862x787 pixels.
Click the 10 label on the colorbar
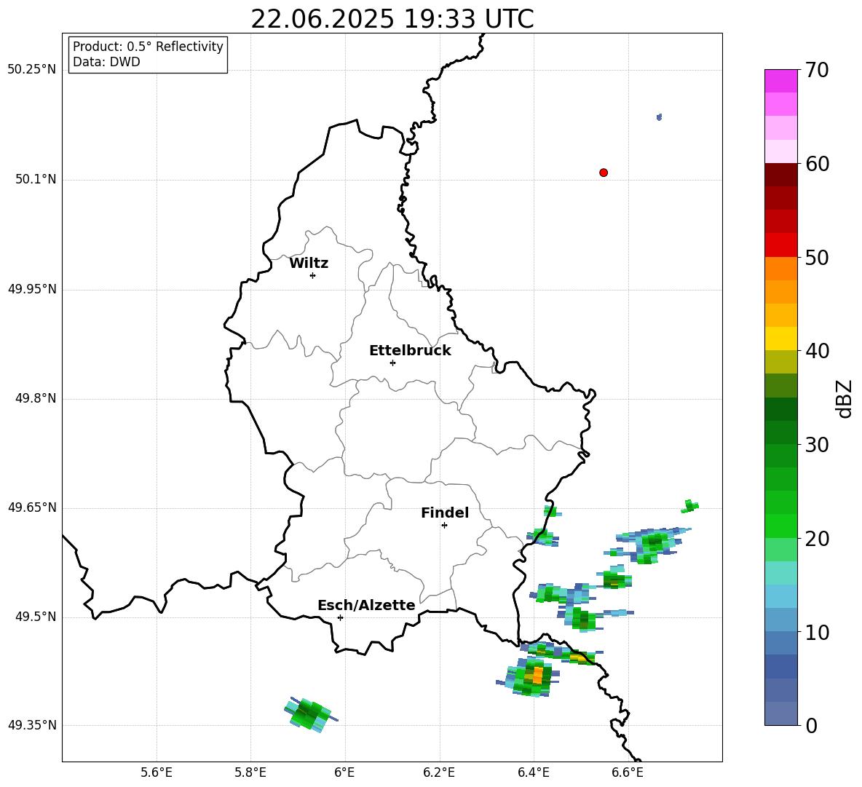pyautogui.click(x=817, y=632)
